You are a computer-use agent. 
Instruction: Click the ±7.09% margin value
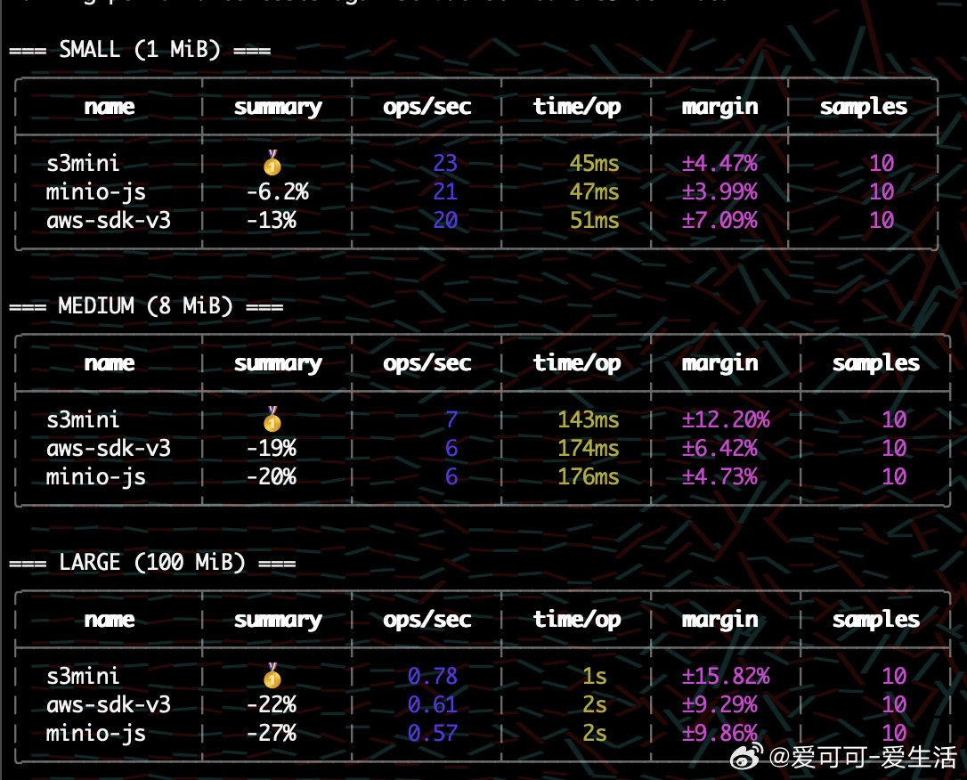[719, 220]
